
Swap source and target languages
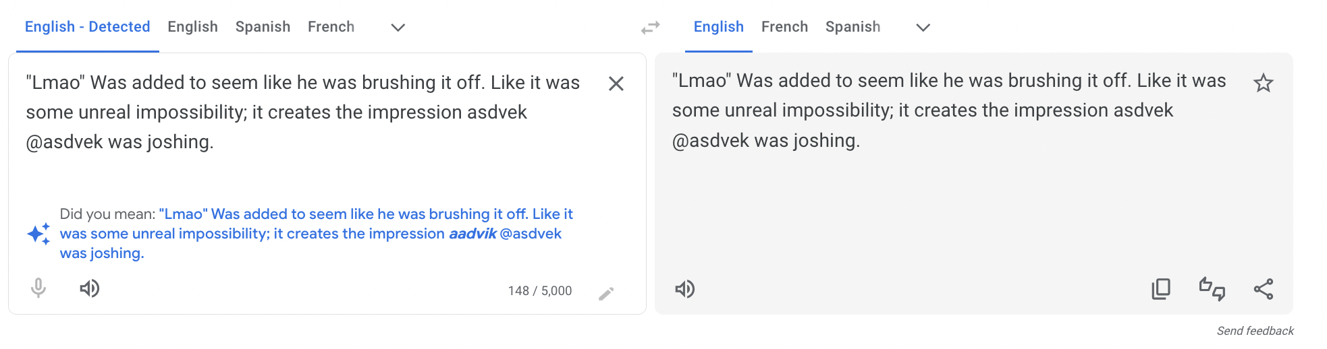tap(650, 28)
